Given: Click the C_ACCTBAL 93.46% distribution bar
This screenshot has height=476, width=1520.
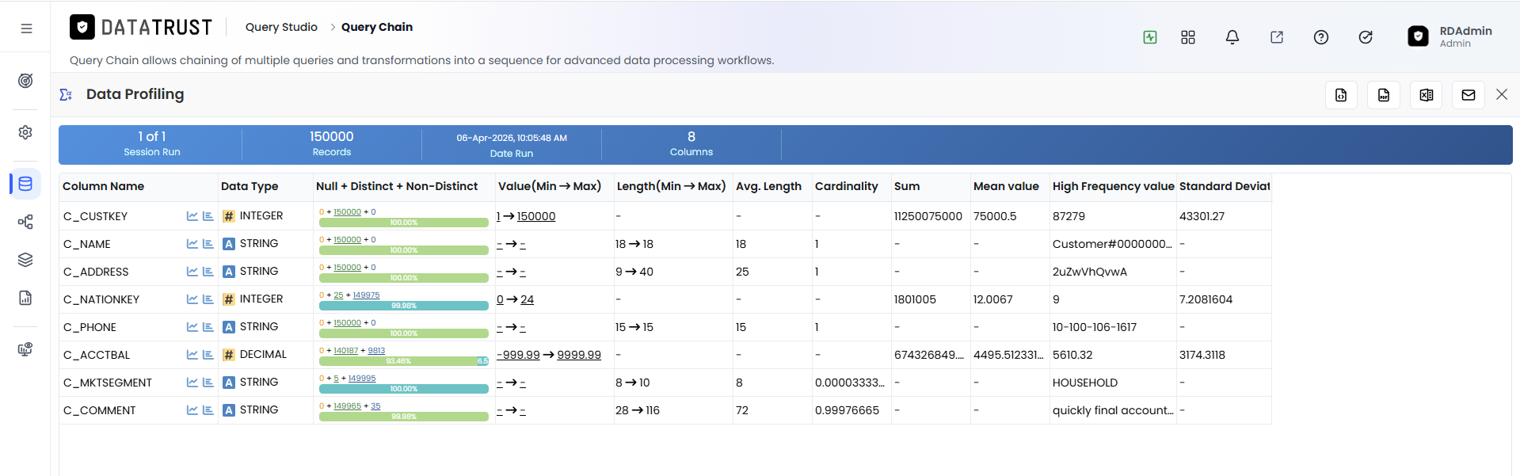Looking at the screenshot, I should tap(398, 361).
